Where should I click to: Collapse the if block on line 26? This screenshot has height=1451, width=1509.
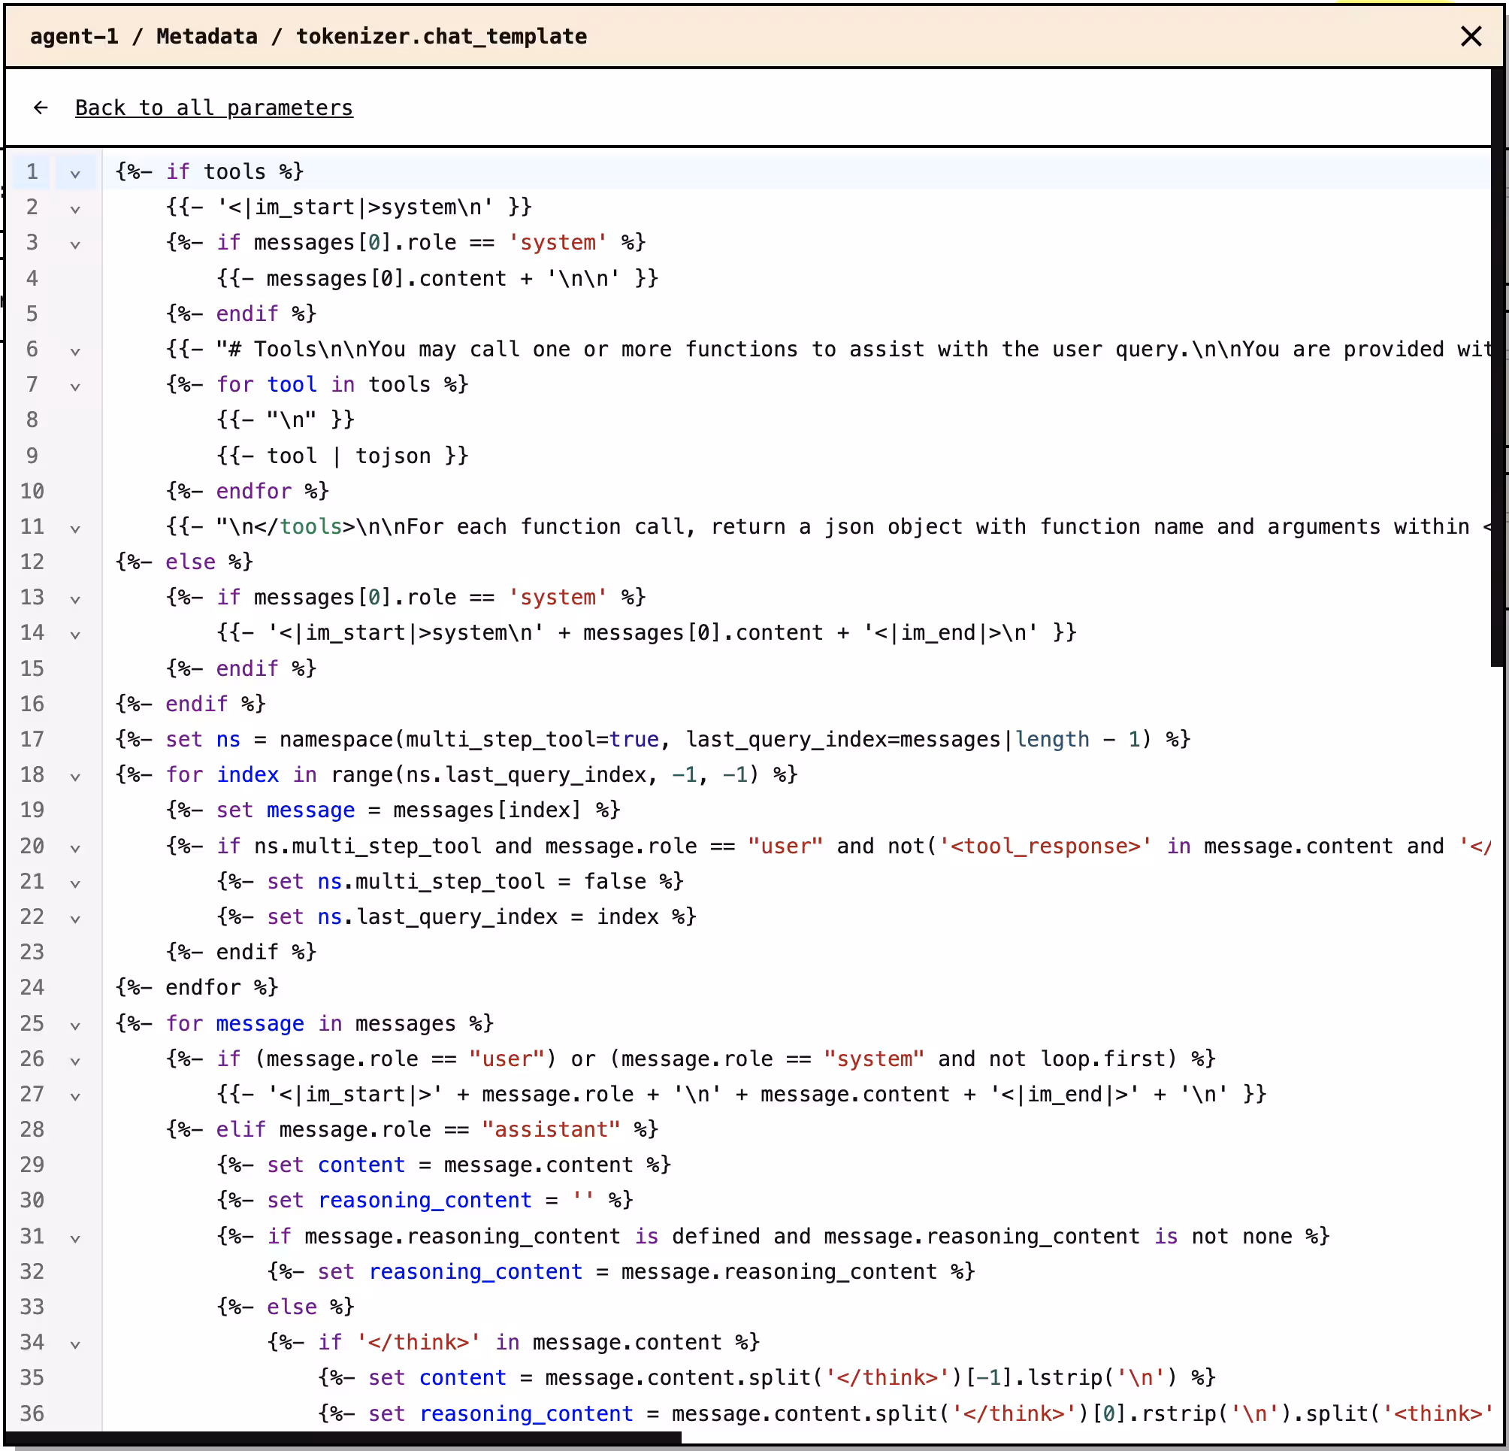tap(74, 1062)
